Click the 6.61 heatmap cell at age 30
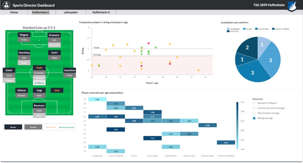The height and width of the screenshot is (163, 303). (x=116, y=104)
